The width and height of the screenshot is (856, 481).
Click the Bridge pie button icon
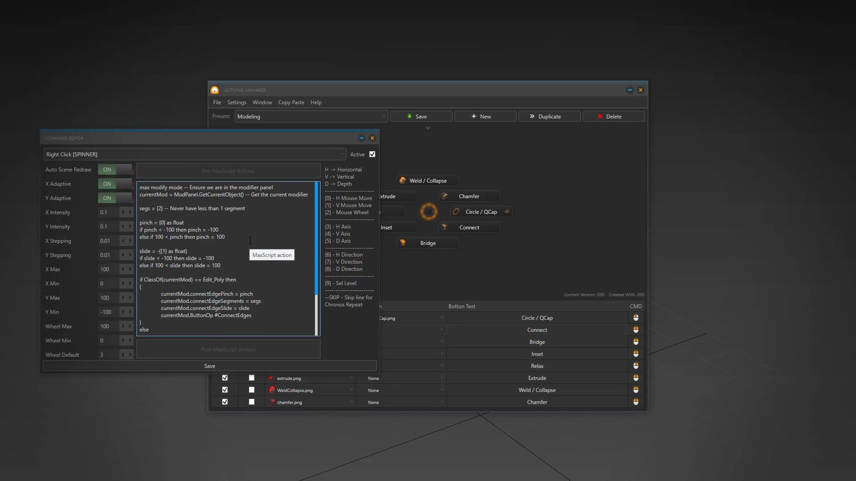[403, 243]
